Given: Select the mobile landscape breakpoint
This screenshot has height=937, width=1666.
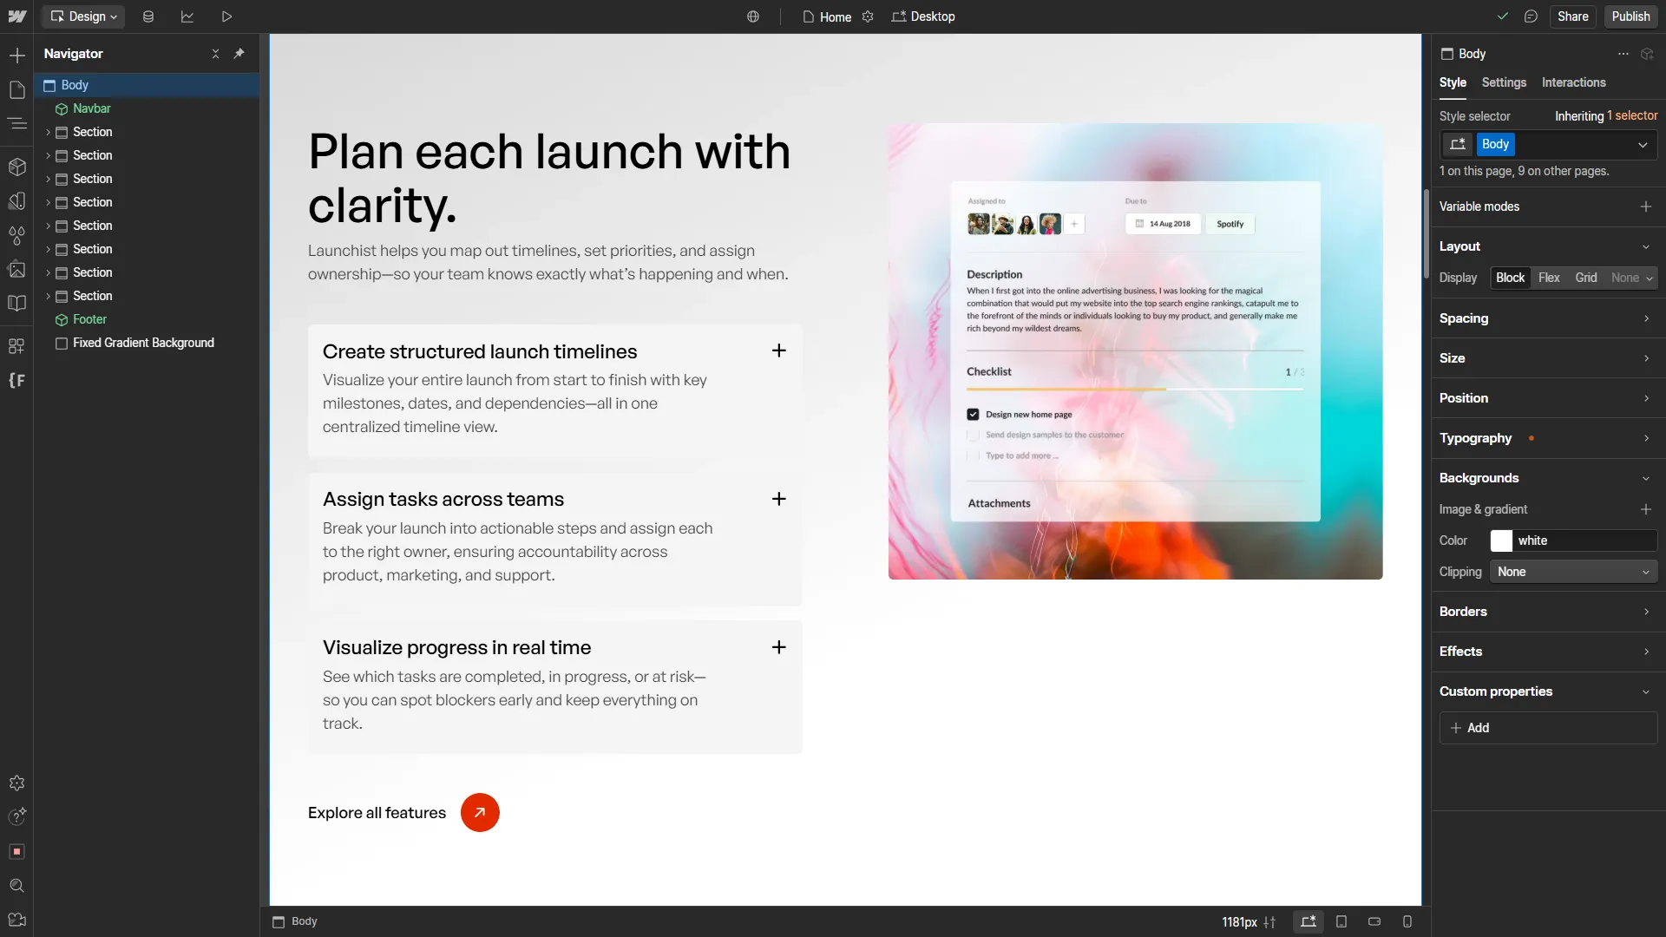Looking at the screenshot, I should click(x=1374, y=921).
